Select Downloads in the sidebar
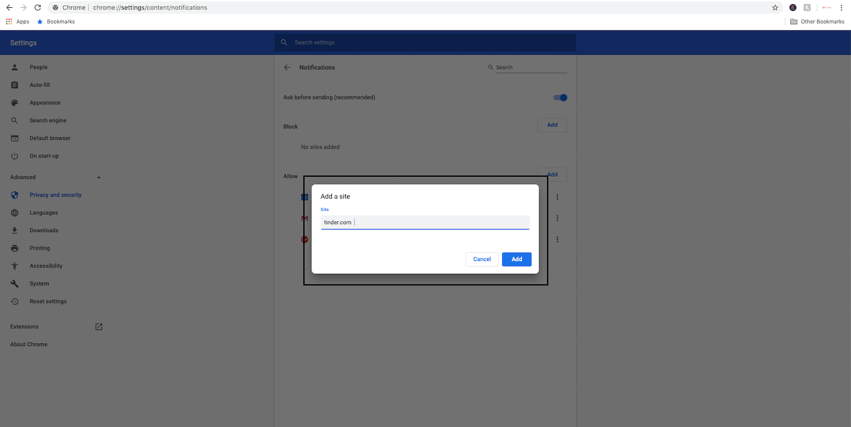The height and width of the screenshot is (427, 851). click(x=44, y=230)
